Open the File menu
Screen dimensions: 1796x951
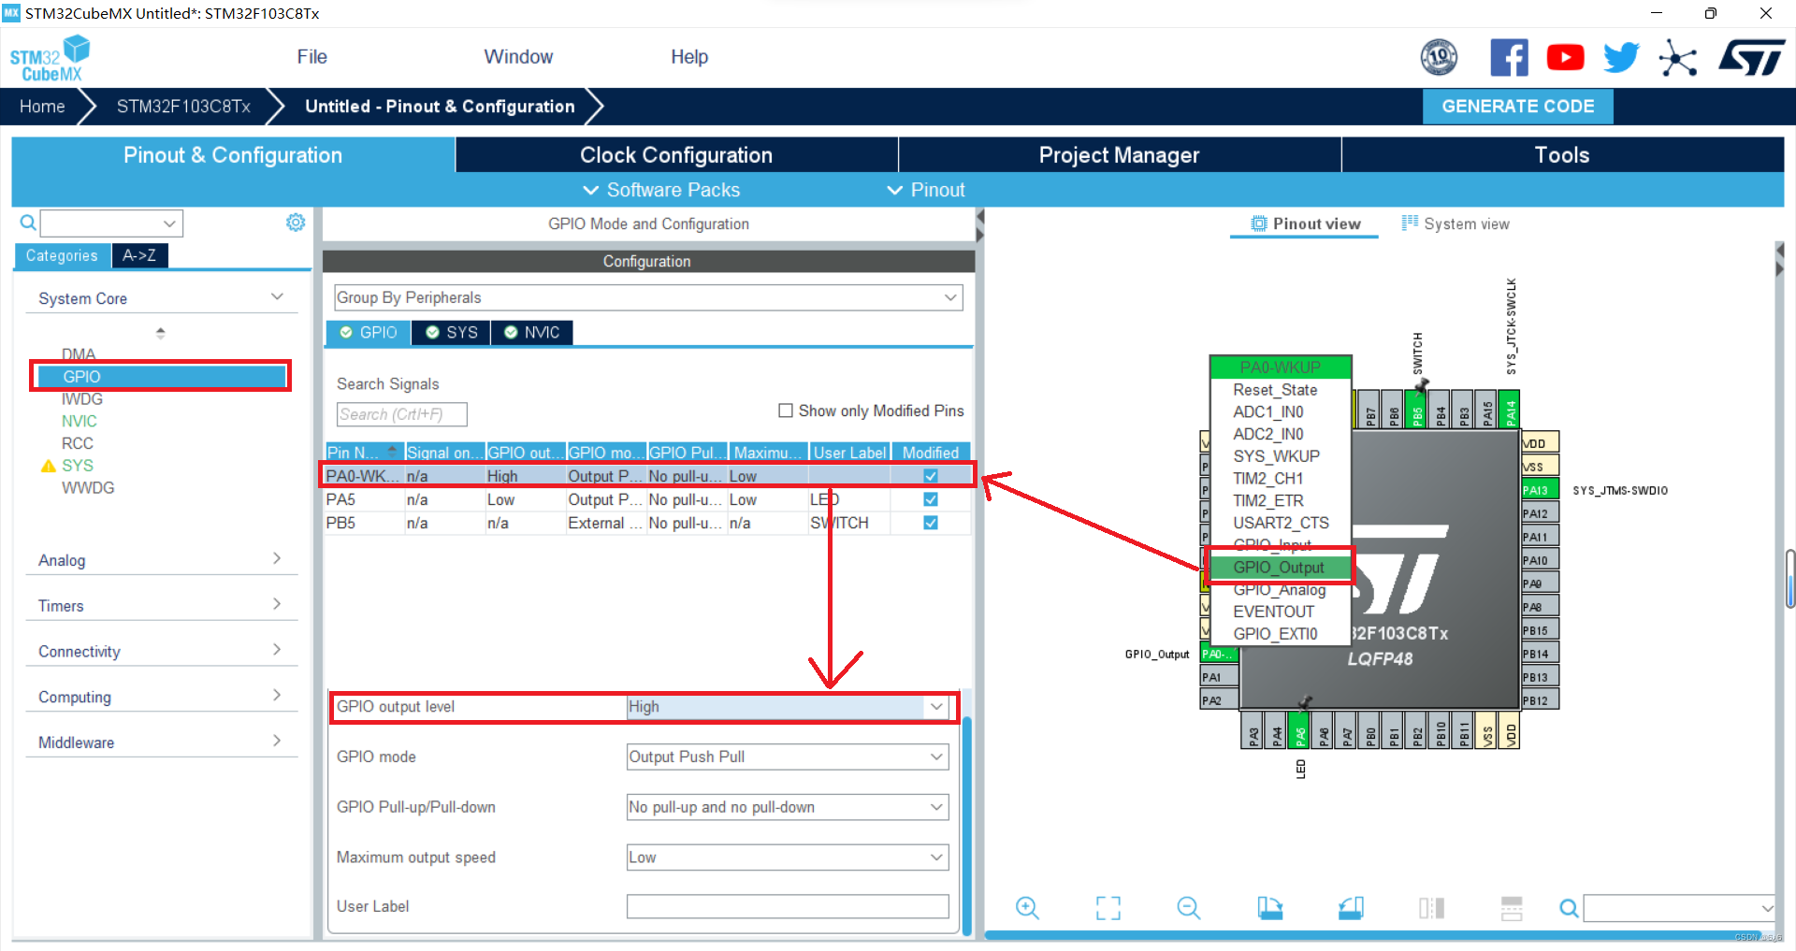pos(311,57)
